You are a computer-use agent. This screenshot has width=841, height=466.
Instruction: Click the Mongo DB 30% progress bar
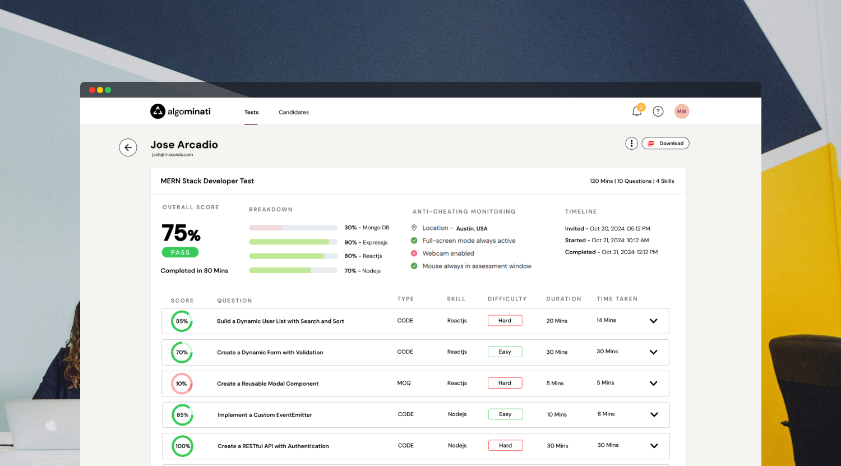click(x=293, y=228)
